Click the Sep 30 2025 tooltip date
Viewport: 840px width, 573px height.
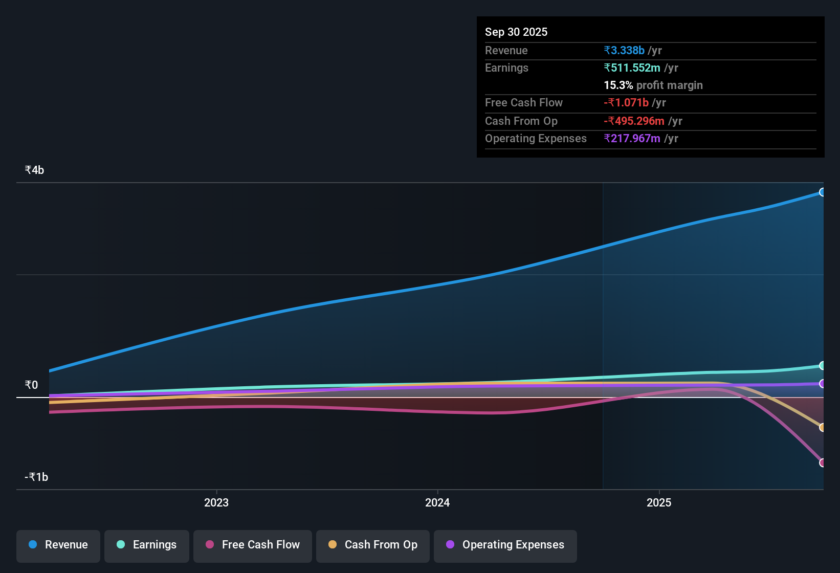pyautogui.click(x=516, y=32)
